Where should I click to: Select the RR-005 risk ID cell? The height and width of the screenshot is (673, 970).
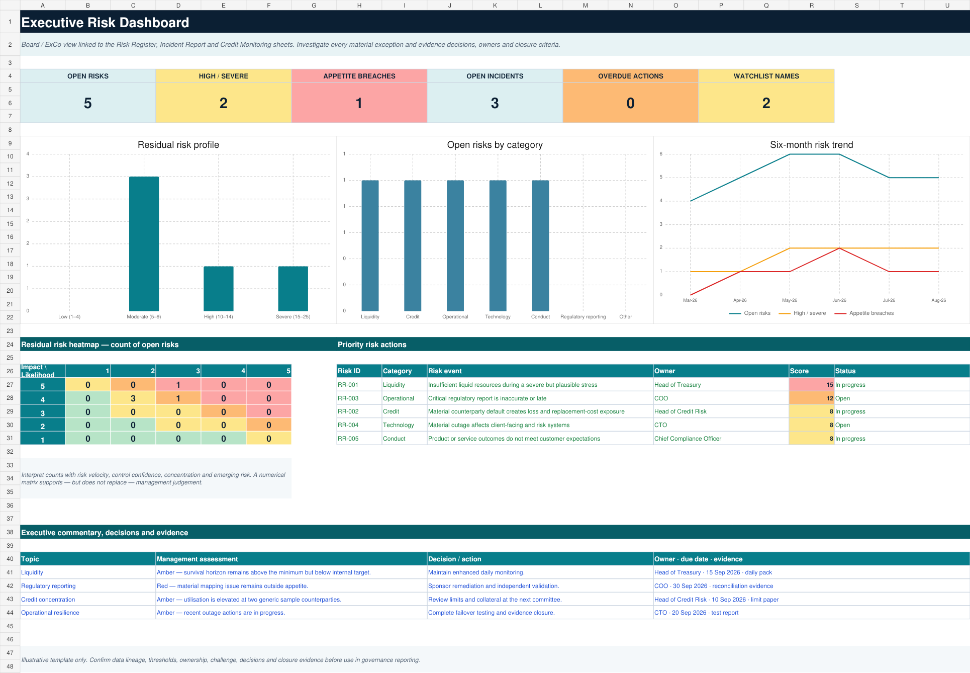359,439
